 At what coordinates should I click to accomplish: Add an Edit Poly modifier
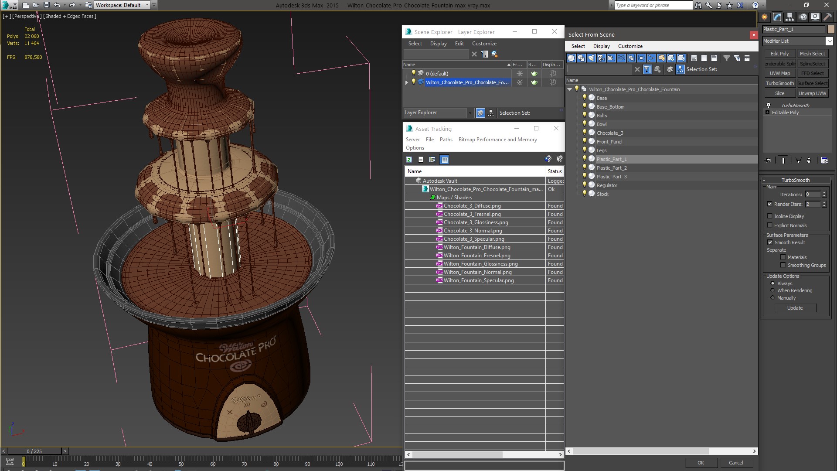[779, 54]
